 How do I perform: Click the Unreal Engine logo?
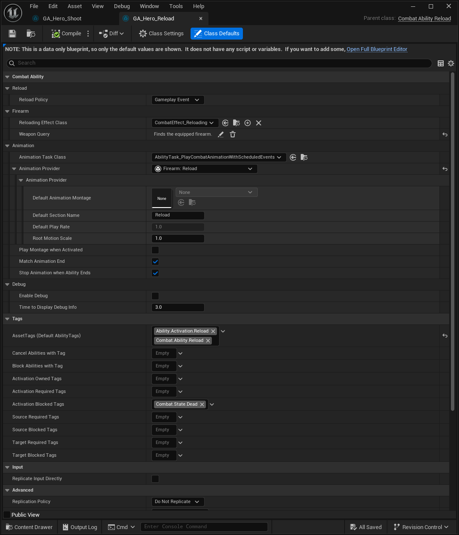tap(13, 13)
